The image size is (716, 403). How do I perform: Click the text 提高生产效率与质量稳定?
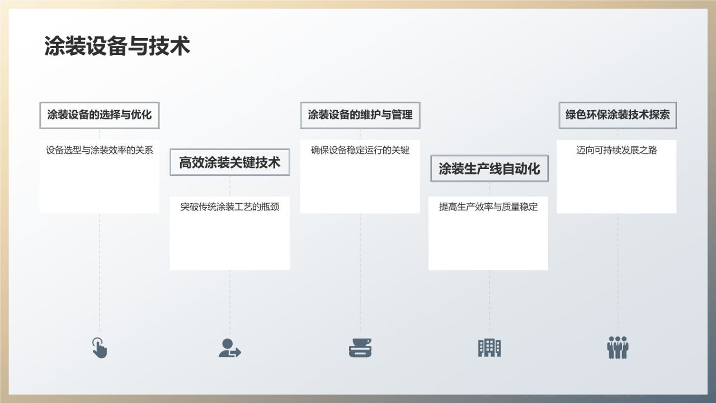pyautogui.click(x=488, y=207)
